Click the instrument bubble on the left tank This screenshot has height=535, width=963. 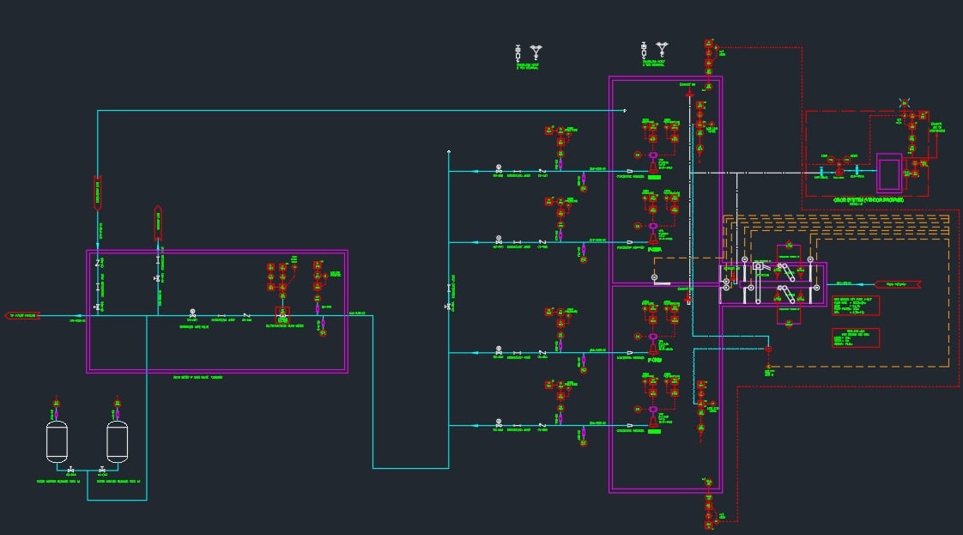[x=57, y=404]
